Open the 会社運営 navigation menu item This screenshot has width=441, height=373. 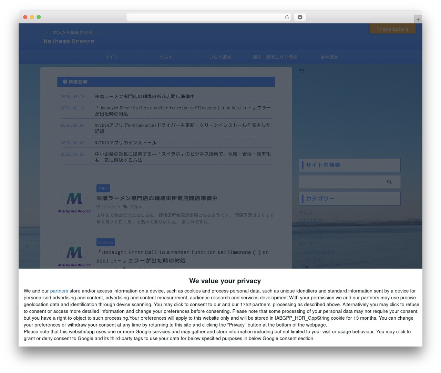[329, 57]
